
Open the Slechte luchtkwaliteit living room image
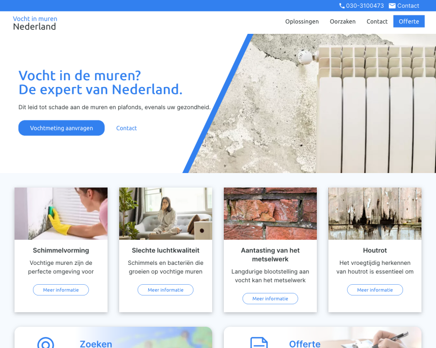(x=165, y=213)
